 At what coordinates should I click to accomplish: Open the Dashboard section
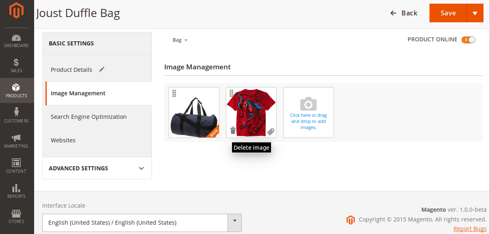(17, 41)
